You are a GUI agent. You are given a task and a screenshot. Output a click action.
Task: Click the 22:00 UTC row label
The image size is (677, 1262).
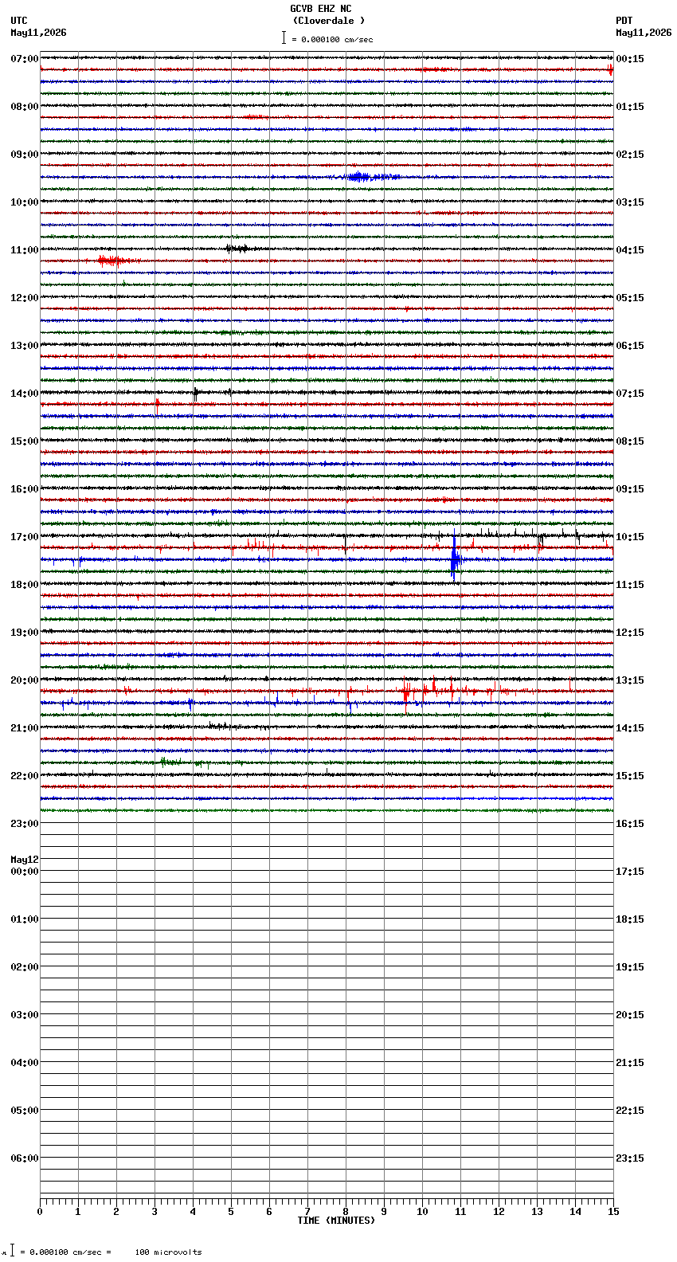click(x=25, y=776)
